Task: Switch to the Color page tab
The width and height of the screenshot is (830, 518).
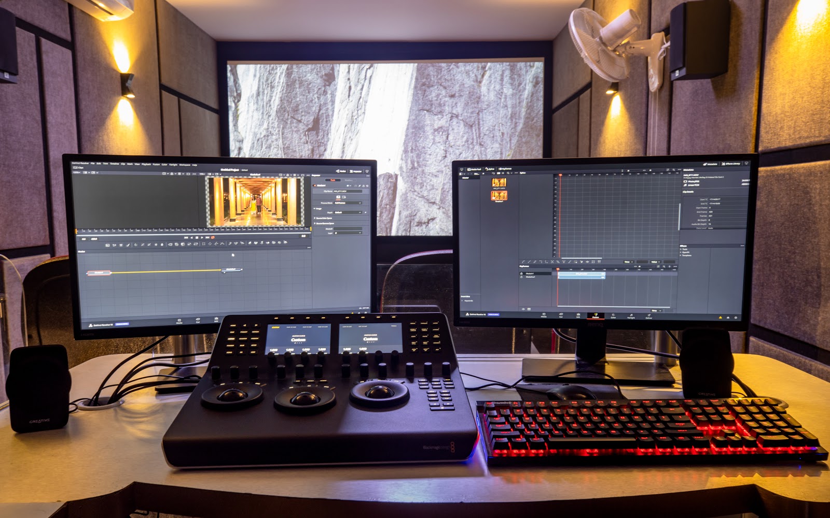Action: click(613, 316)
